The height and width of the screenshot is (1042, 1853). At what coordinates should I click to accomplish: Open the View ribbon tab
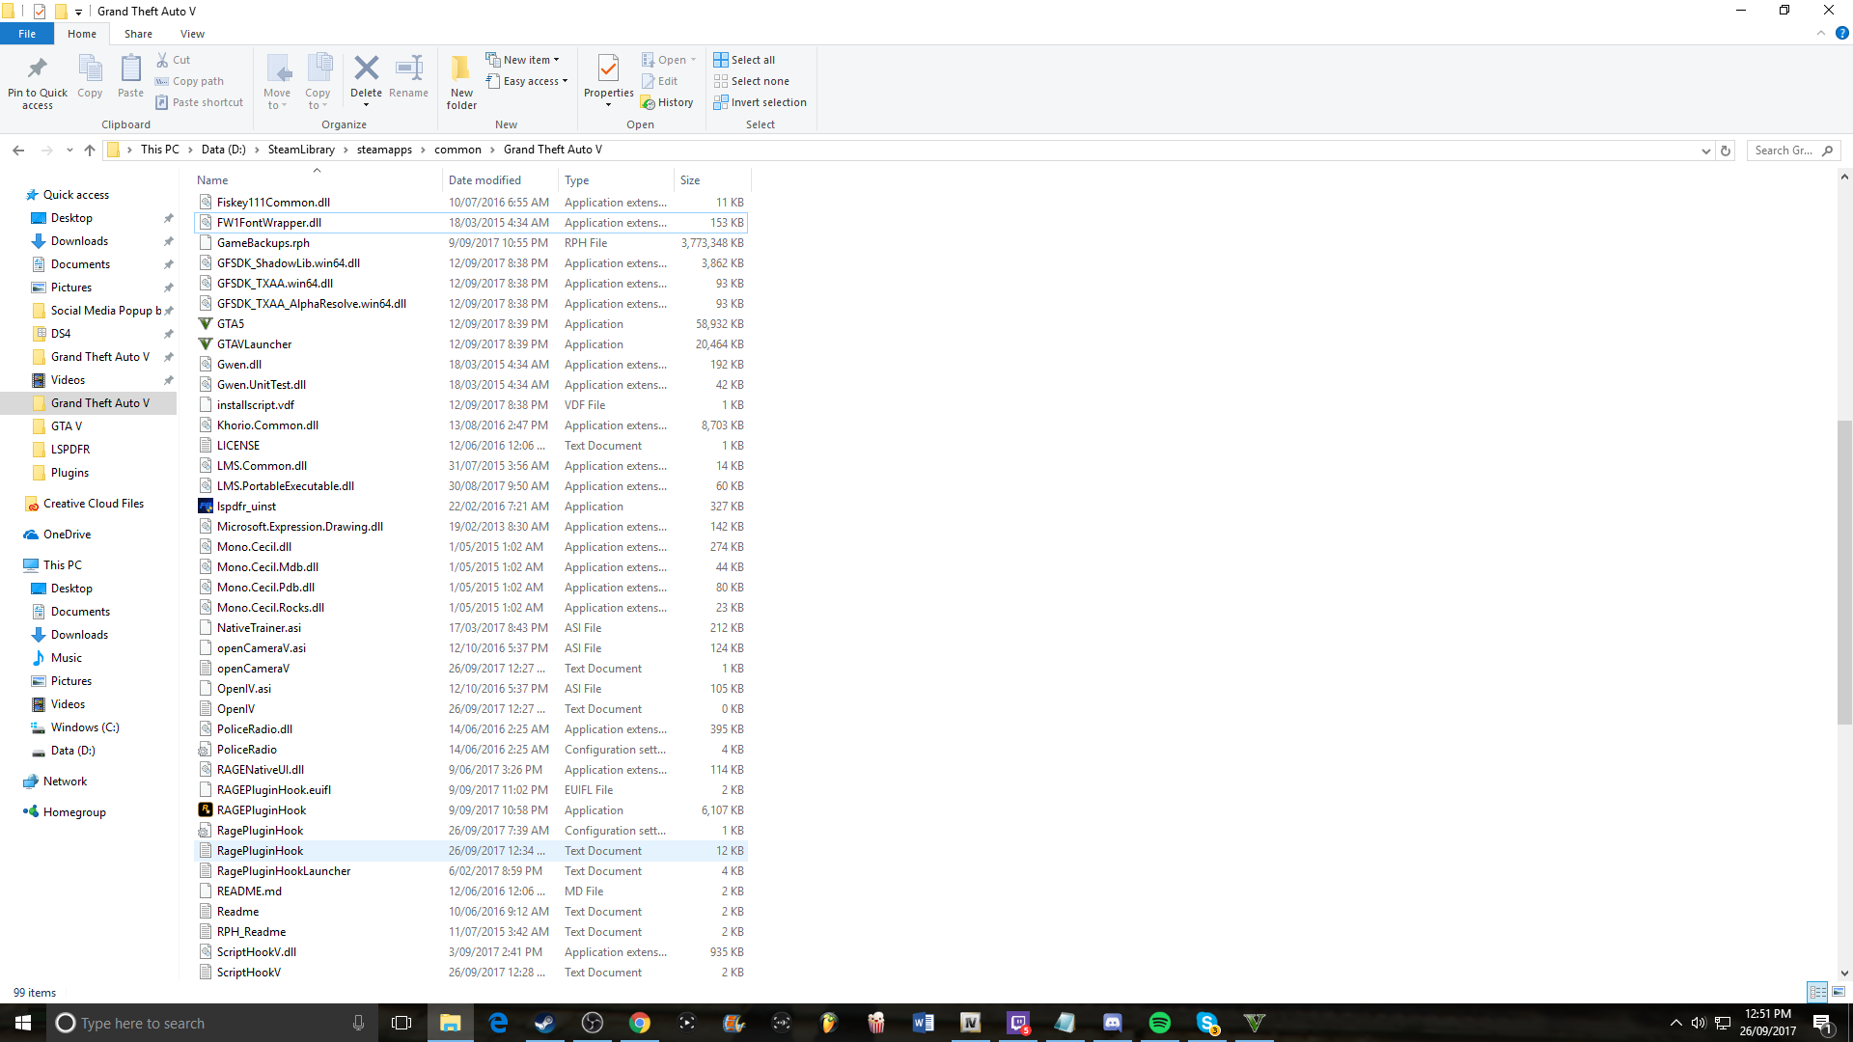(192, 34)
